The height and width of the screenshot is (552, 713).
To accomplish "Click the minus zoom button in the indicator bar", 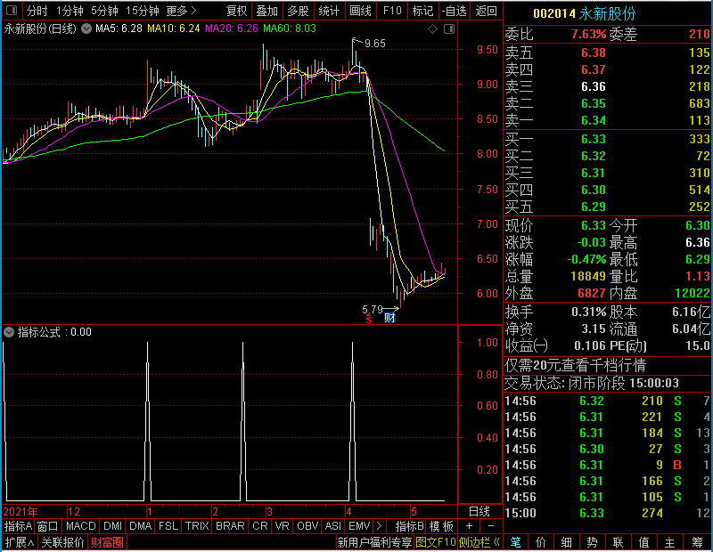I will click(x=491, y=526).
